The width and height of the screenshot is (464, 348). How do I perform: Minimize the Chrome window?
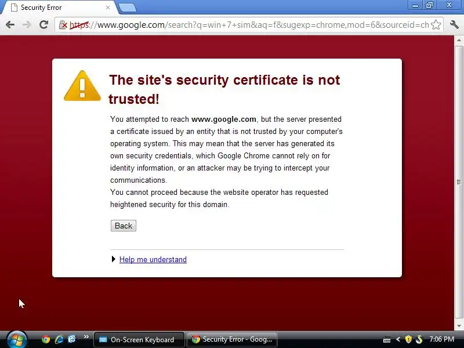click(415, 5)
